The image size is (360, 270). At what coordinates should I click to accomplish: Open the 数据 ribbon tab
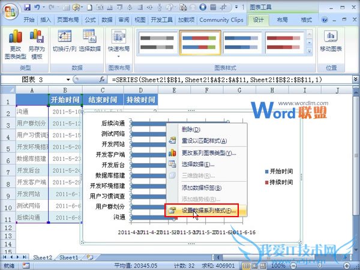click(x=107, y=20)
